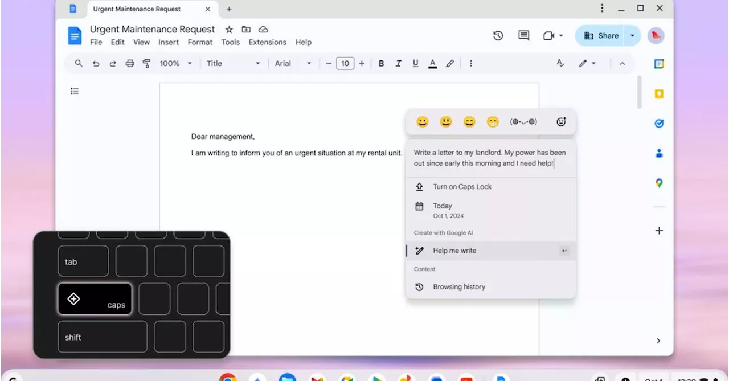This screenshot has width=729, height=381.
Task: Open Google Keep side panel
Action: pyautogui.click(x=659, y=94)
